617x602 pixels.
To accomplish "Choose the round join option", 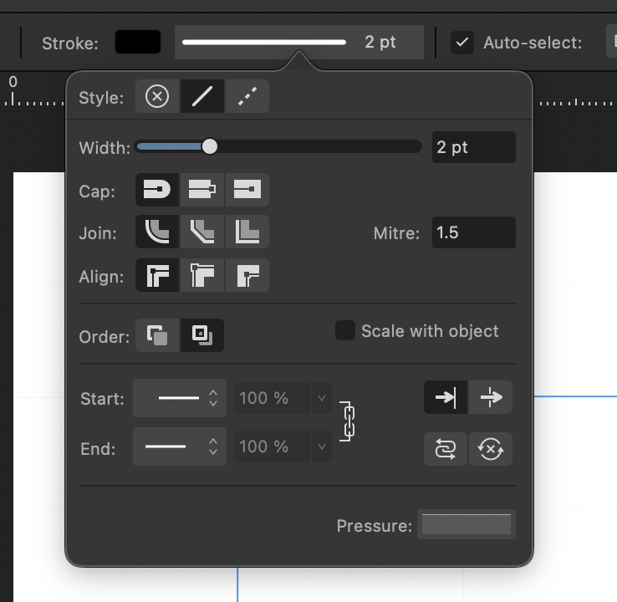I will pyautogui.click(x=157, y=232).
